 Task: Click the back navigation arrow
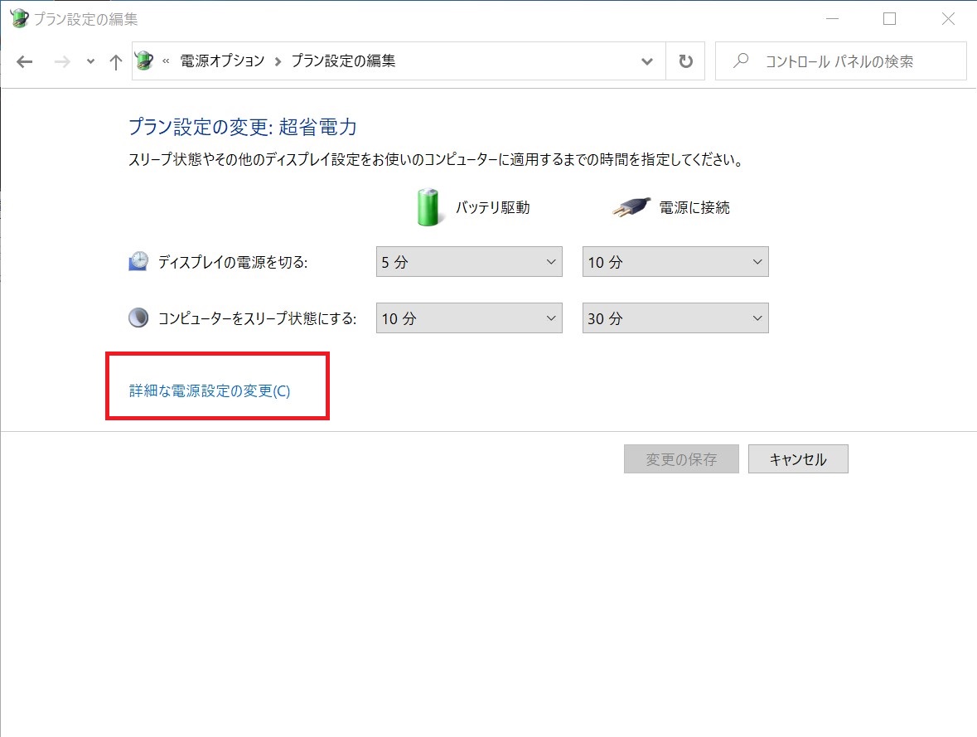[x=24, y=61]
